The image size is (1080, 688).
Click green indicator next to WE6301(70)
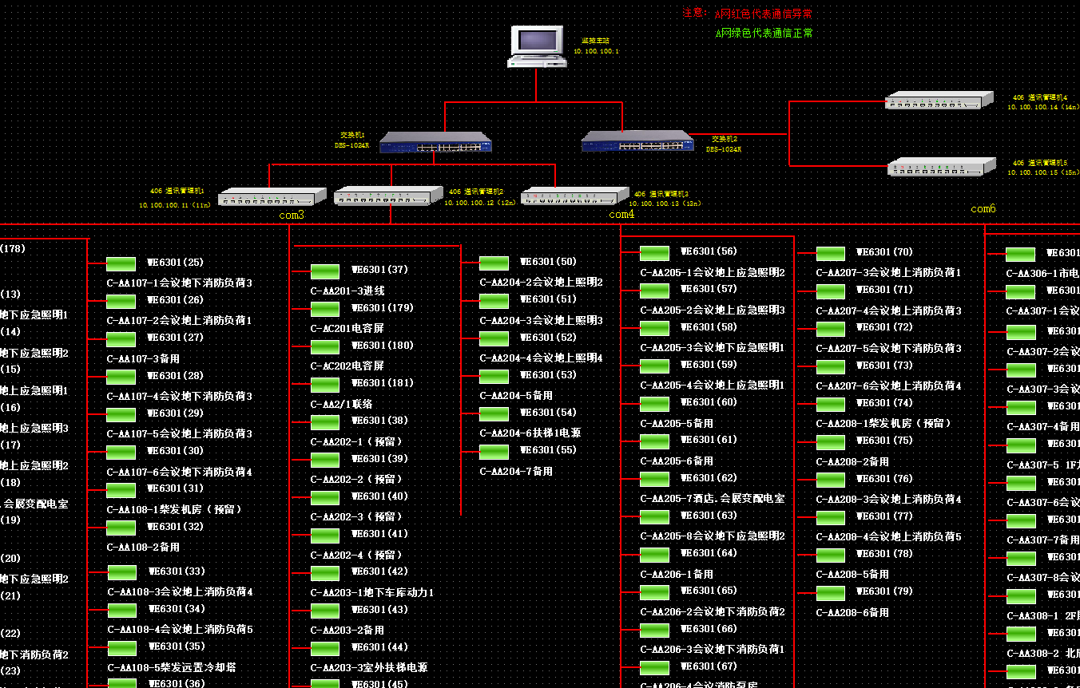831,254
